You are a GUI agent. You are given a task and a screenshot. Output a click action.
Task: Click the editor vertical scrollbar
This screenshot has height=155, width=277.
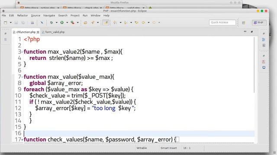click(x=254, y=65)
